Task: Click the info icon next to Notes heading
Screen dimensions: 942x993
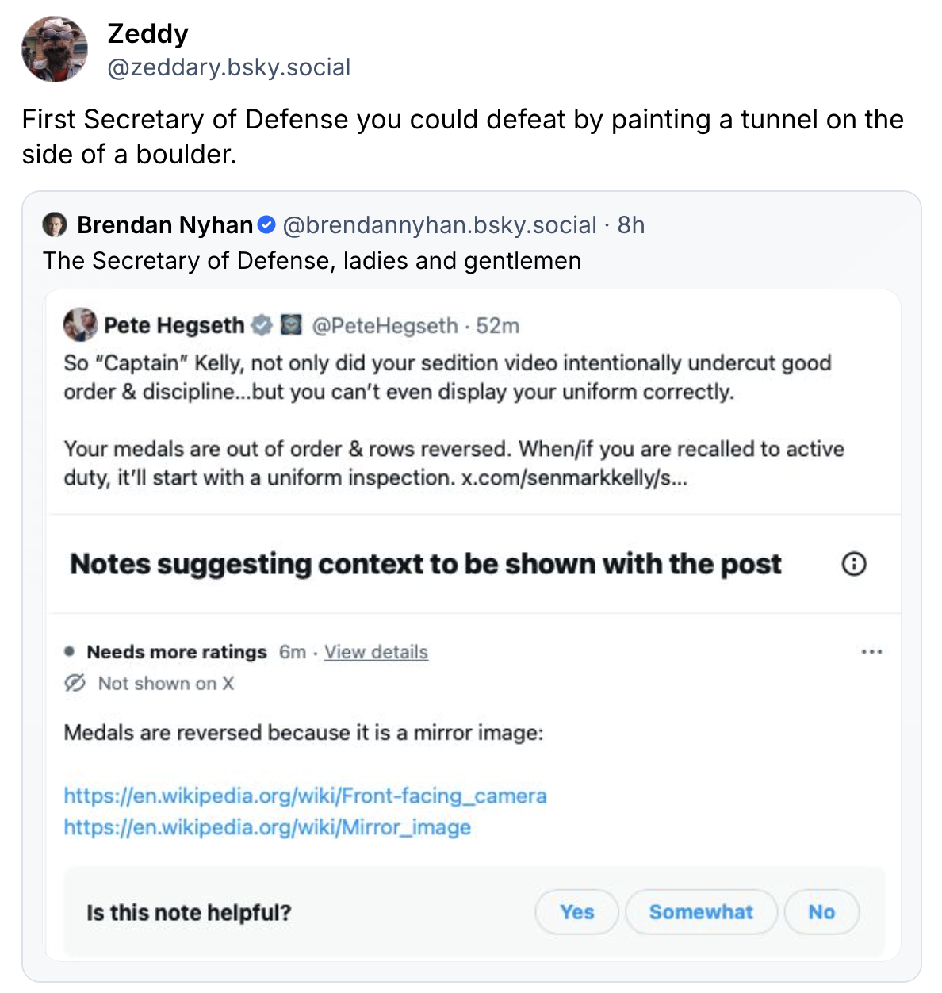Action: 853,564
